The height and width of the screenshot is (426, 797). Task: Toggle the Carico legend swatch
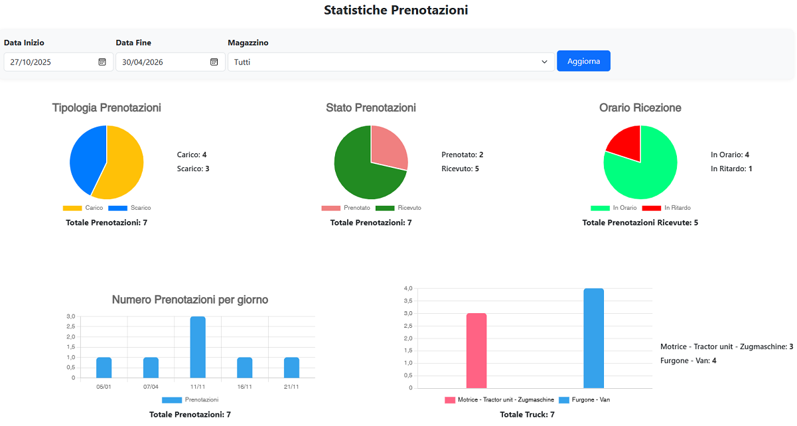[72, 208]
